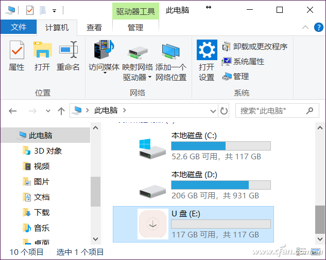Switch to the View (查看) ribbon tab
326x260 pixels.
point(94,27)
